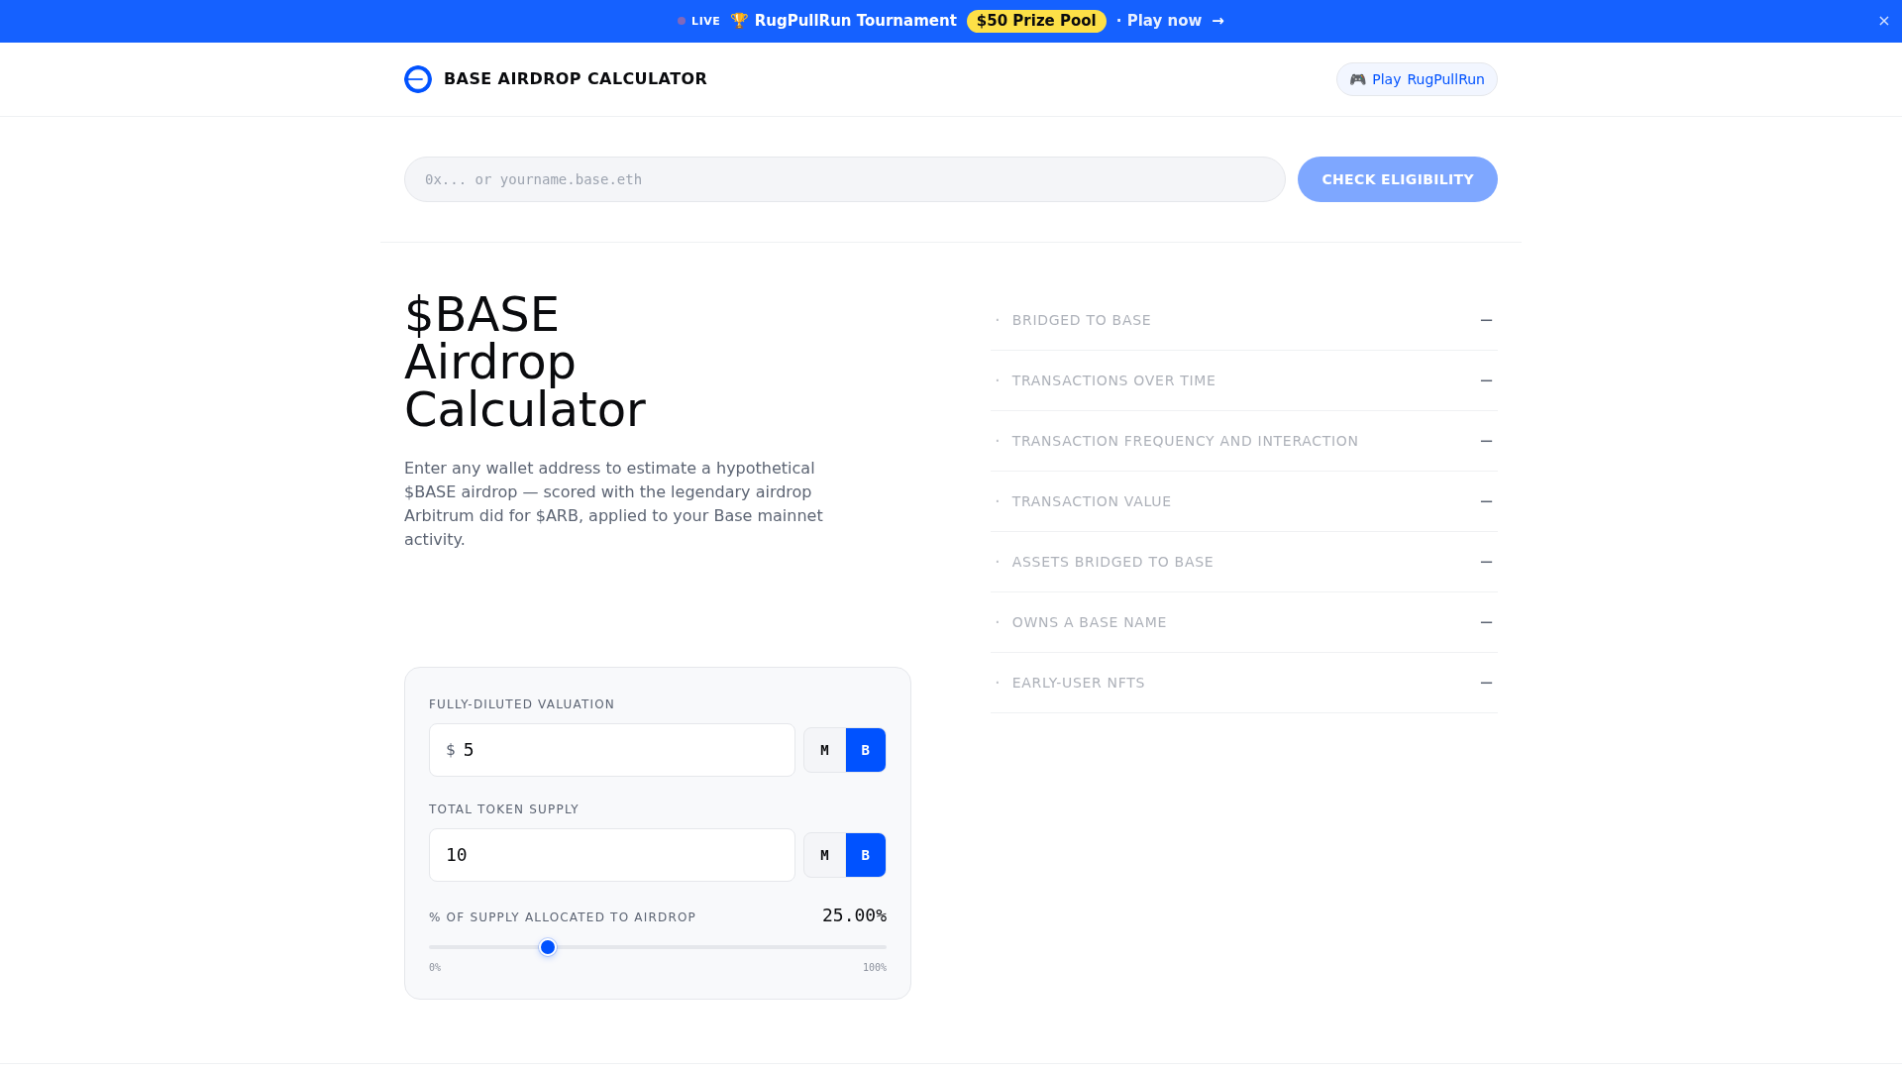This screenshot has height=1070, width=1902.
Task: Click the Total Token Supply field
Action: click(612, 855)
